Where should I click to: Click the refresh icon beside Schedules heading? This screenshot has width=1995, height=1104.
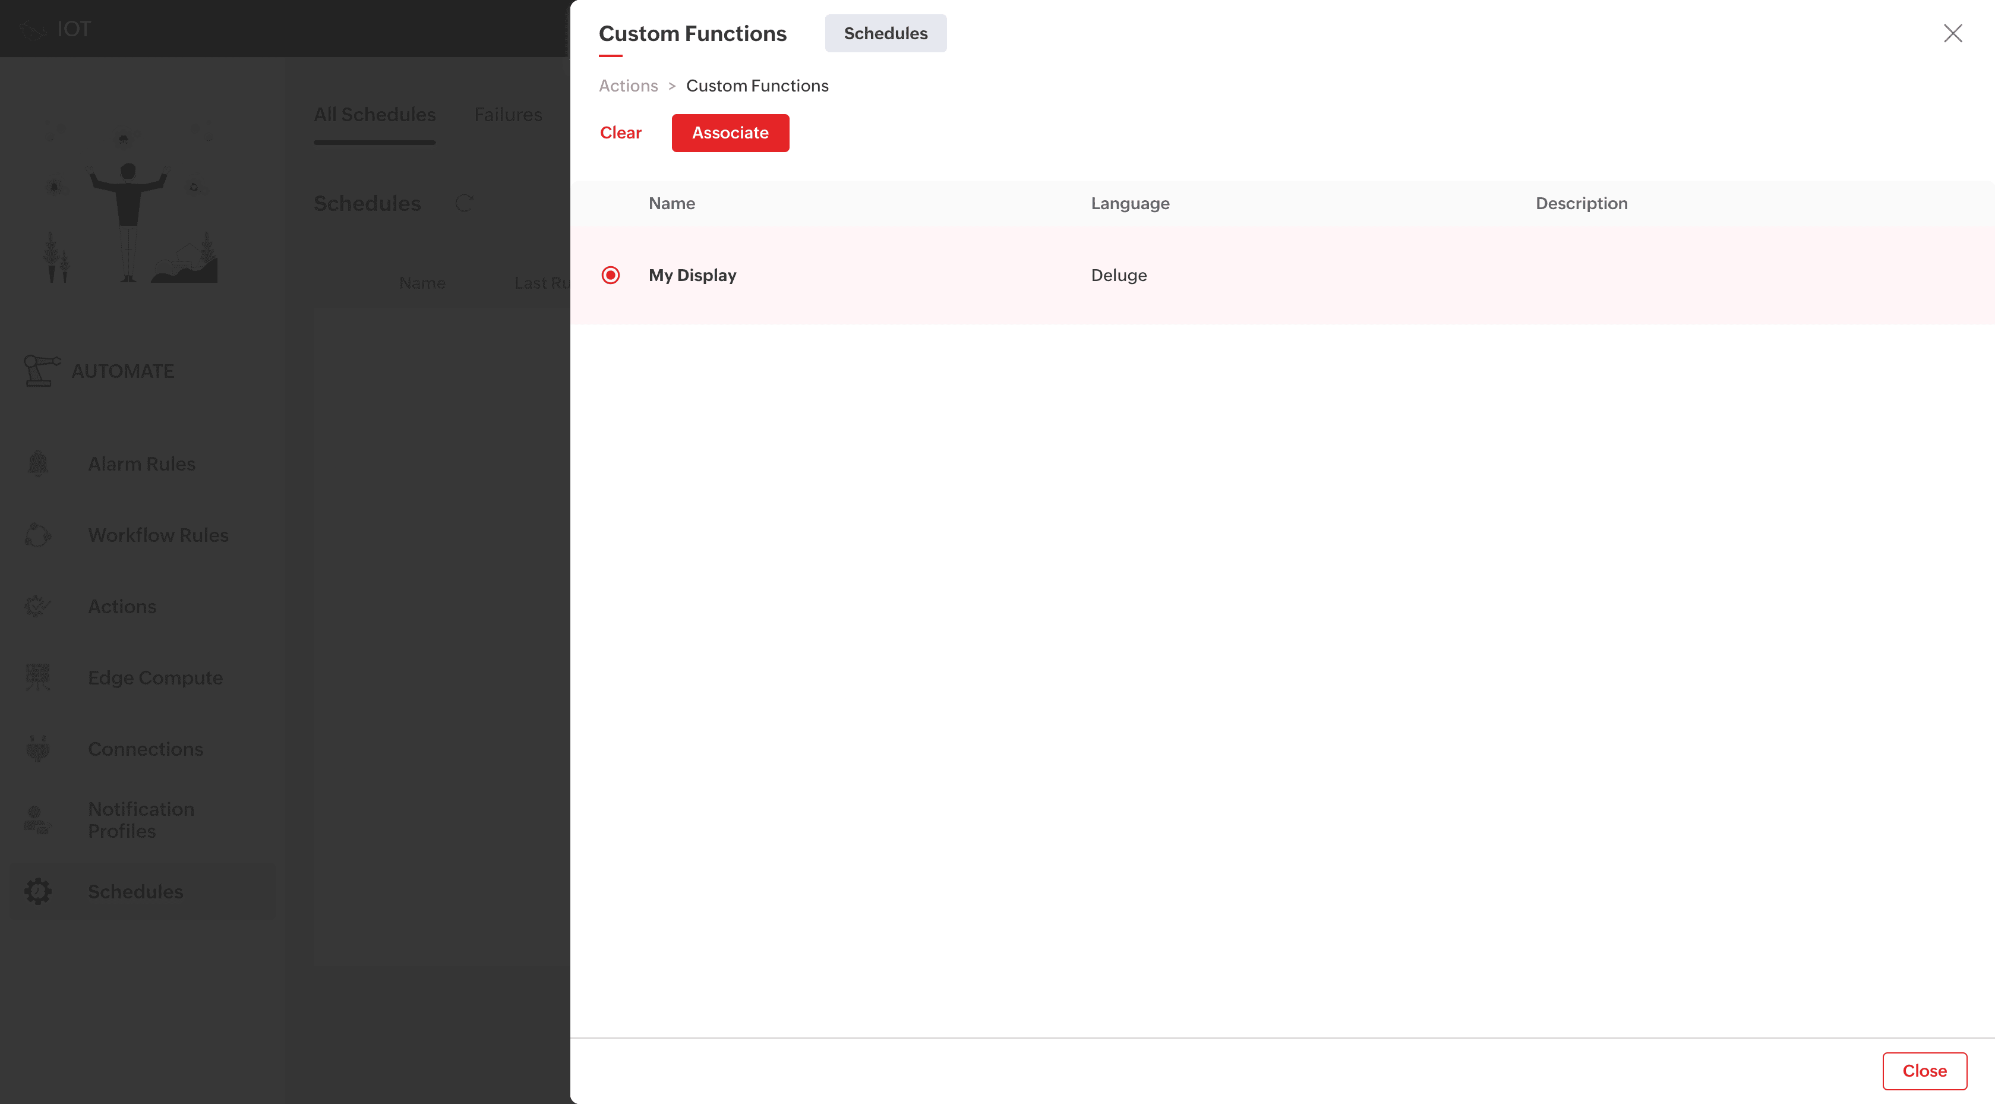[x=464, y=203]
